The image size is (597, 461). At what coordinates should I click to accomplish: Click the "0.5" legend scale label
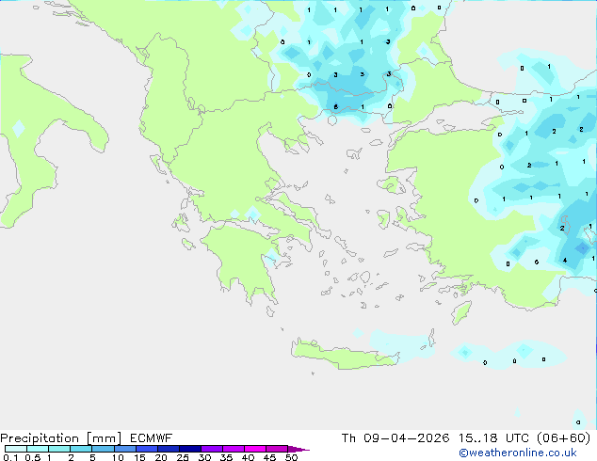pyautogui.click(x=33, y=457)
